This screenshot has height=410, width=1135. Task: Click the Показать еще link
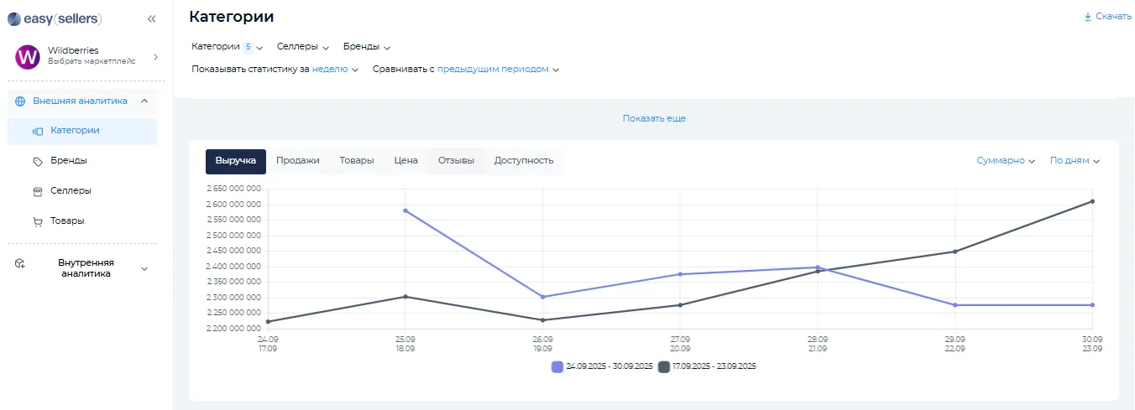(654, 119)
